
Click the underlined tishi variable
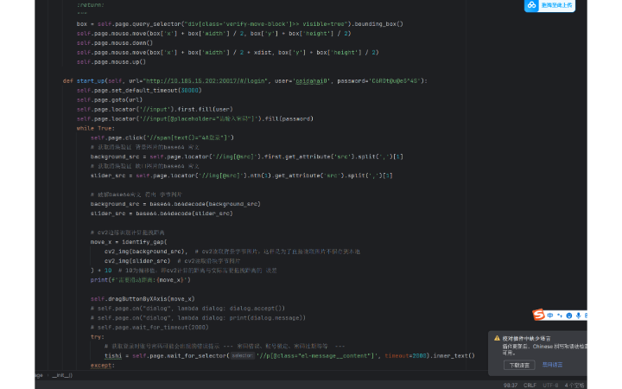113,355
